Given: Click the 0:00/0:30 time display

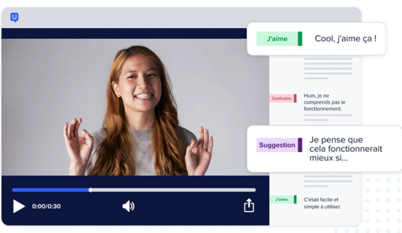Looking at the screenshot, I should (46, 206).
